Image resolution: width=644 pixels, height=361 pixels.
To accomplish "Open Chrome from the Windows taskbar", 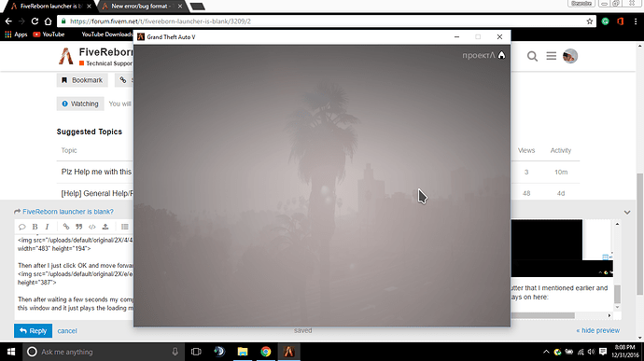I will (x=266, y=352).
